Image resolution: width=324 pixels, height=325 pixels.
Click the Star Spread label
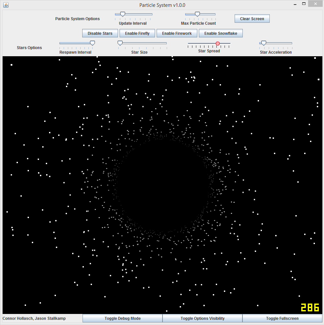pos(209,51)
